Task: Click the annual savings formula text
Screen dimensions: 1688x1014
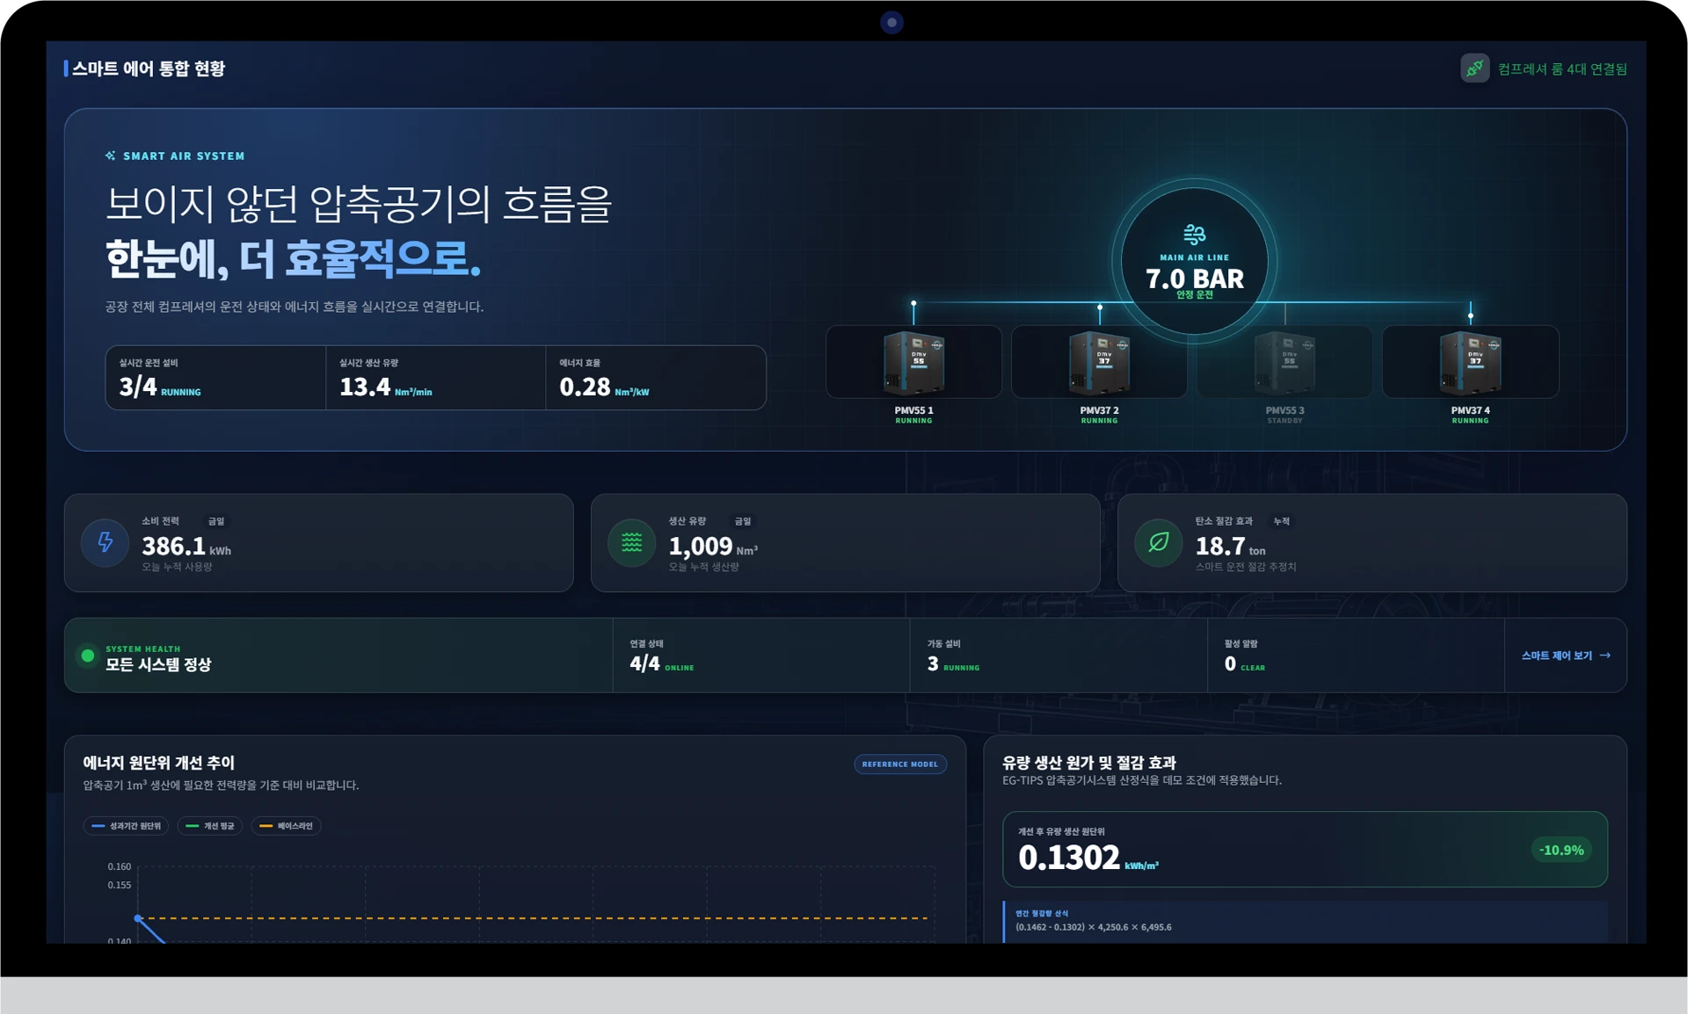Action: click(x=1093, y=927)
